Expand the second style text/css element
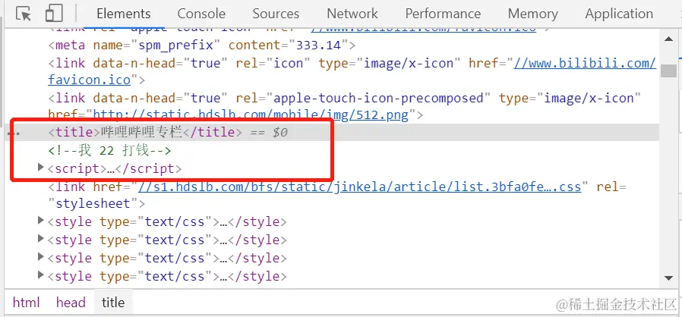Viewport: 682px width, 317px height. (x=41, y=238)
